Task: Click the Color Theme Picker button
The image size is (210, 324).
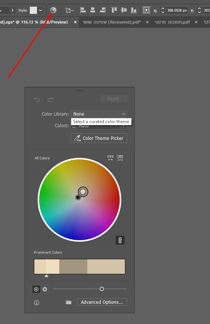Action: 99,138
